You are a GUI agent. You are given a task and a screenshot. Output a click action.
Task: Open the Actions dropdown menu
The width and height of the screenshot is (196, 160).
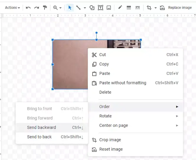pyautogui.click(x=12, y=8)
